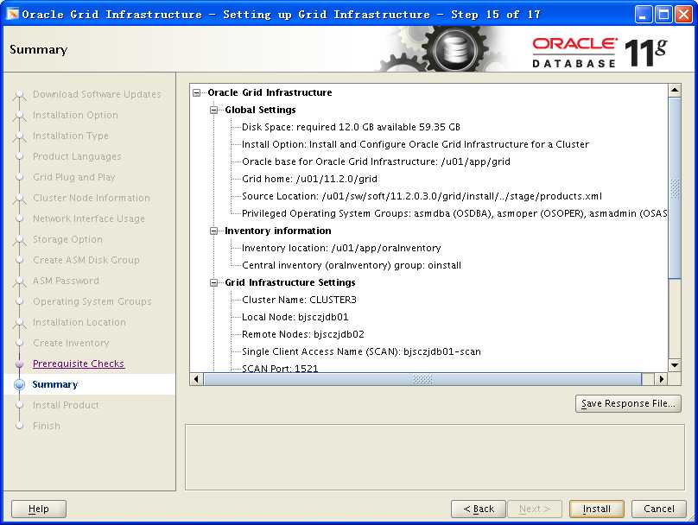This screenshot has height=525, width=698.
Task: Select the Create ASM Disk Group step
Action: point(86,260)
